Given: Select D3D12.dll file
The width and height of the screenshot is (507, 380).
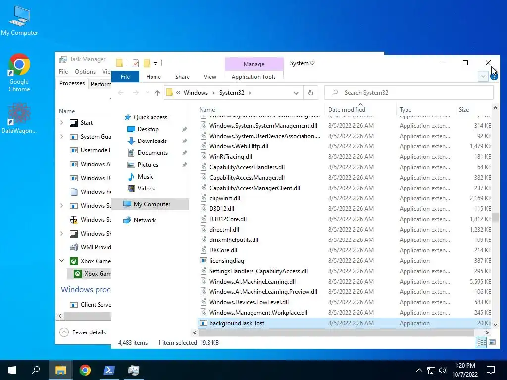Looking at the screenshot, I should 222,209.
